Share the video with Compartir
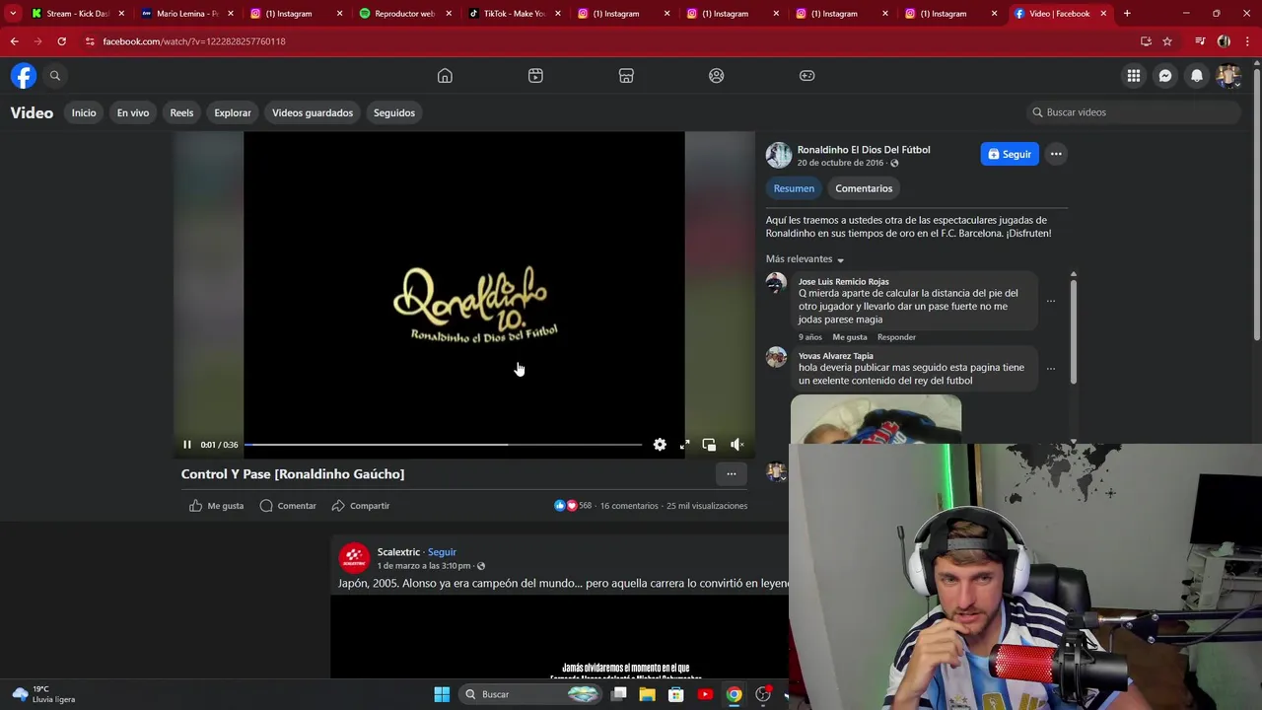The height and width of the screenshot is (710, 1262). [x=361, y=506]
